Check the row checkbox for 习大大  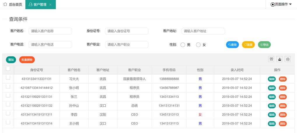pyautogui.click(x=8, y=77)
